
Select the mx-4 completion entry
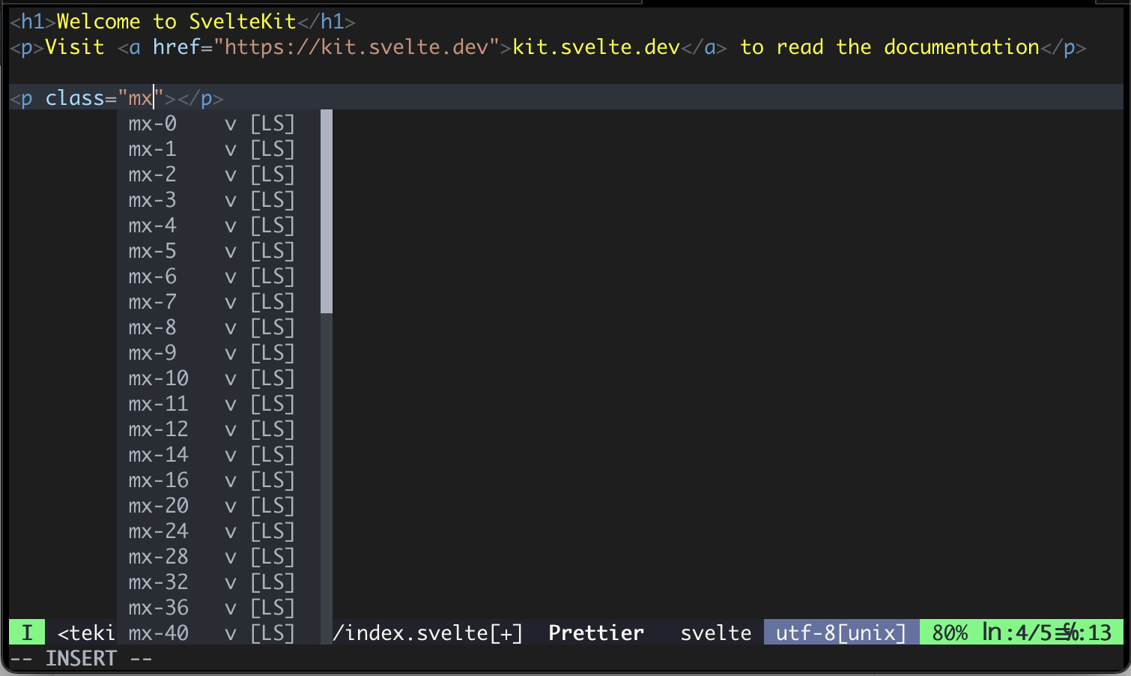tap(153, 225)
